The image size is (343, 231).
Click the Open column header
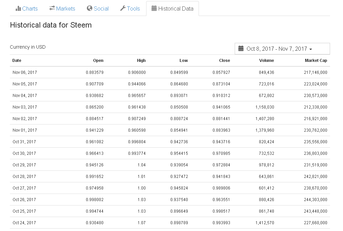pyautogui.click(x=98, y=61)
